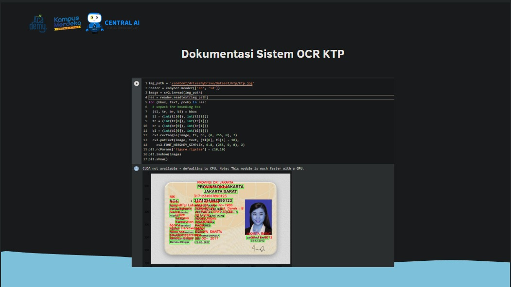
Task: Click the portrait photo on the KTP card
Action: (258, 218)
